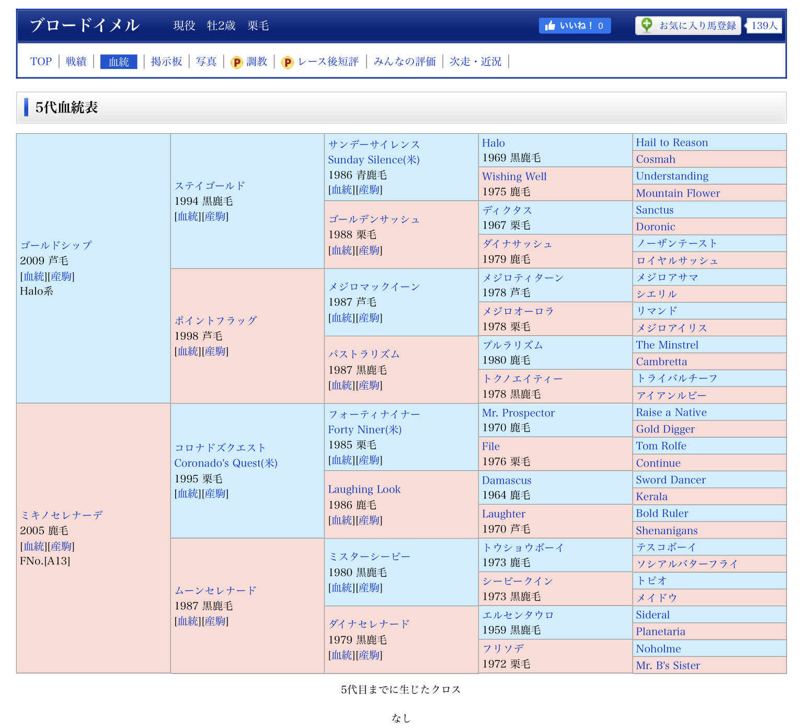Image resolution: width=803 pixels, height=728 pixels.
Task: Switch to the 戦績 tab
Action: tap(76, 62)
